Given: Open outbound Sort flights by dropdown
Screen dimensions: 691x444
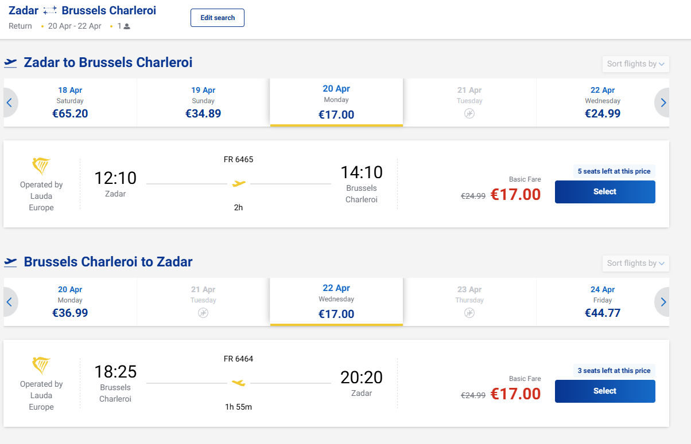Looking at the screenshot, I should click(635, 64).
